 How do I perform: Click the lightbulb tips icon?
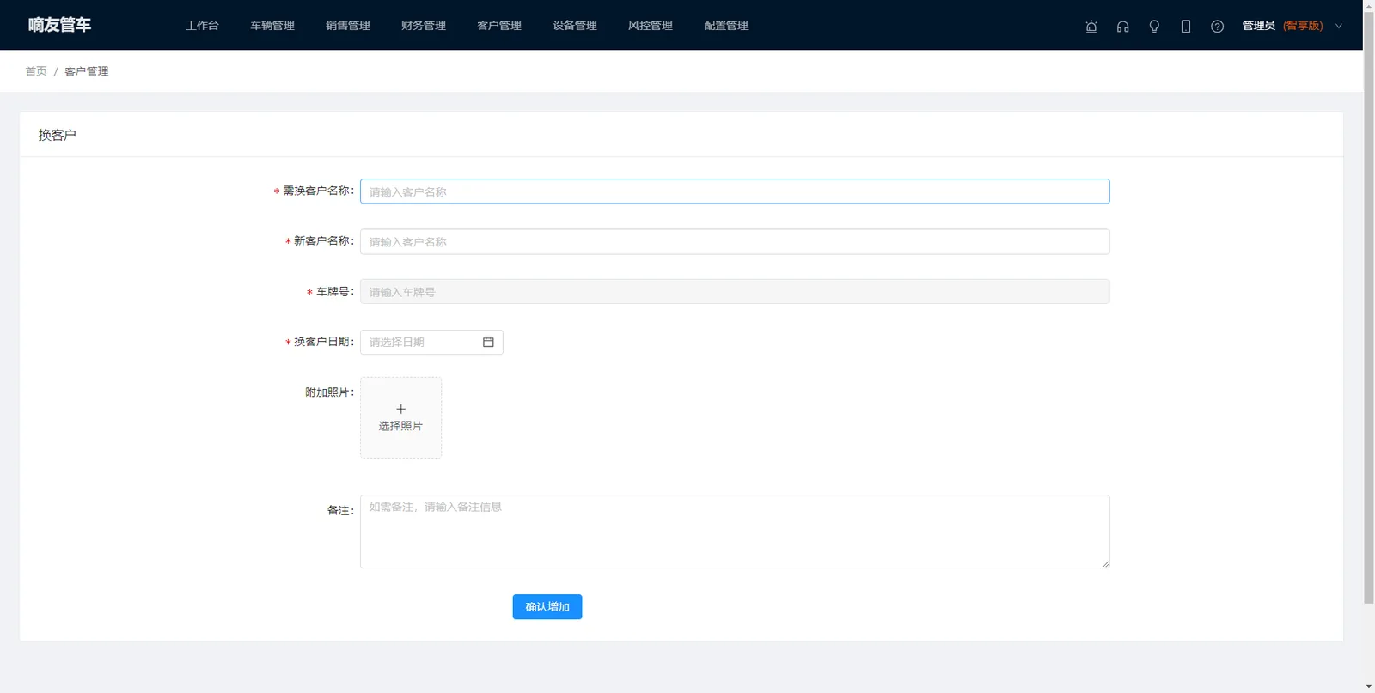[x=1154, y=26]
